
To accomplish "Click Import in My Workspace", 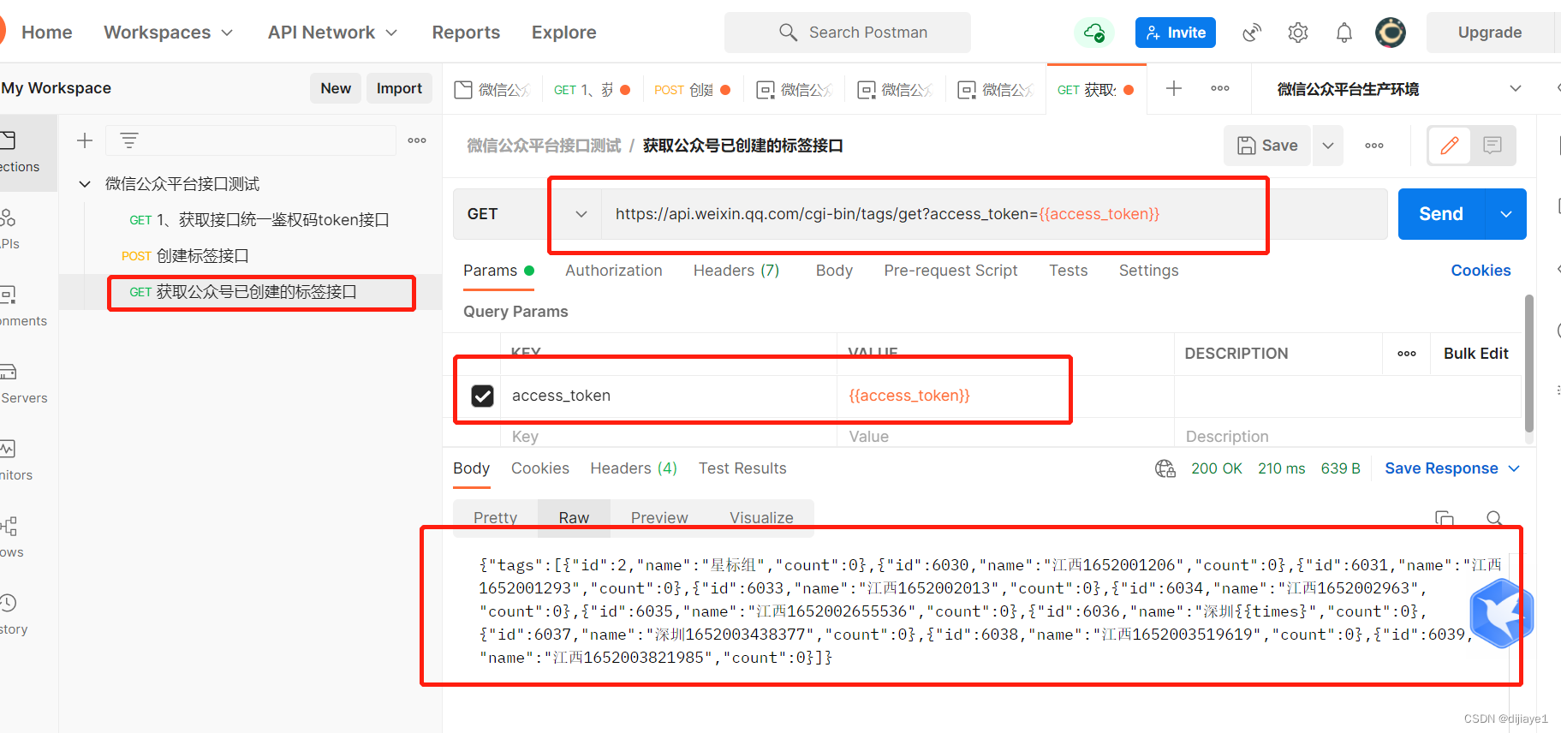I will pos(399,88).
